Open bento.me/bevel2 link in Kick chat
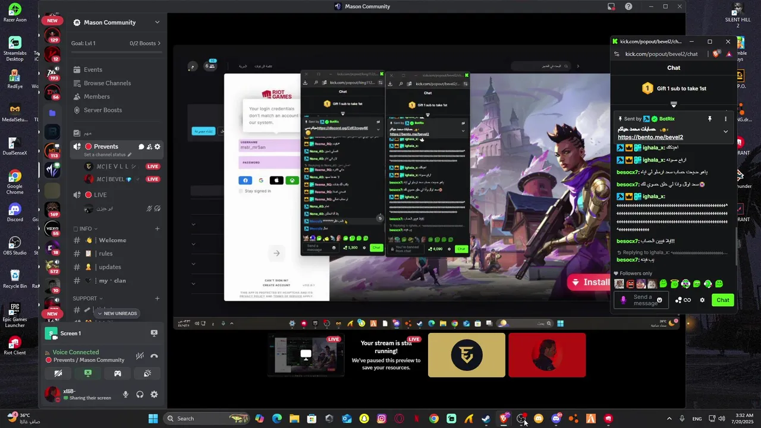761x428 pixels. click(x=650, y=137)
